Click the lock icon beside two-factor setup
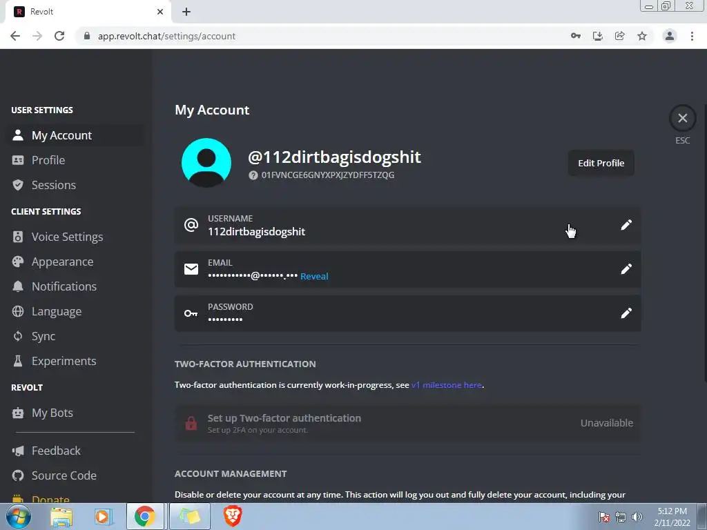The width and height of the screenshot is (707, 530). click(x=191, y=423)
